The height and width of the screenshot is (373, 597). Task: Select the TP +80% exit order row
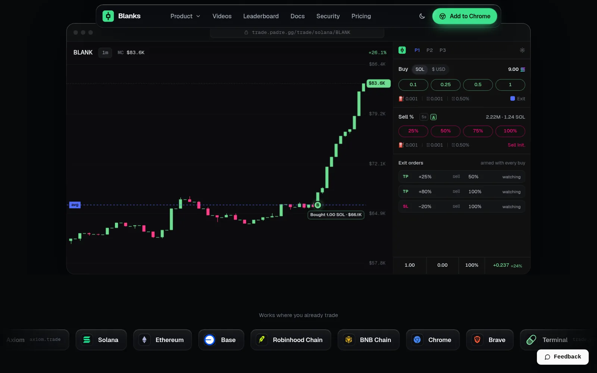(462, 192)
